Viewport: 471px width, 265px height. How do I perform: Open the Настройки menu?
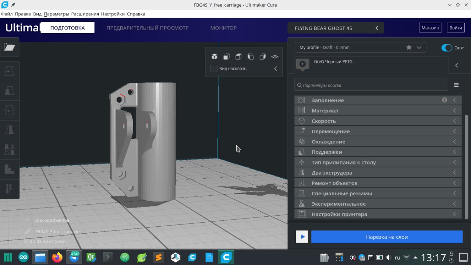[x=113, y=14]
